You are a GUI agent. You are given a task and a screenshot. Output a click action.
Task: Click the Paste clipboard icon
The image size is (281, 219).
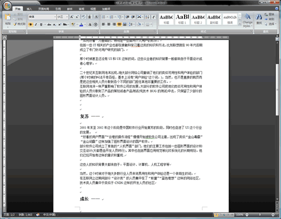coord(8,17)
